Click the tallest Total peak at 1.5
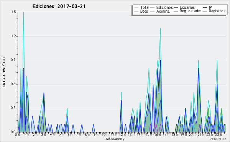 coord(23,12)
